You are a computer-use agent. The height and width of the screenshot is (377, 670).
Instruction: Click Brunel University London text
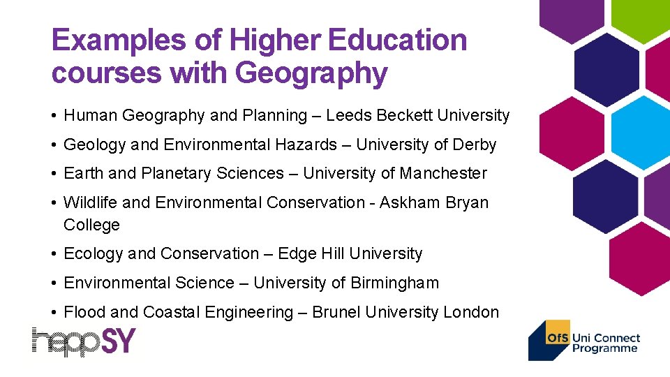pos(405,312)
